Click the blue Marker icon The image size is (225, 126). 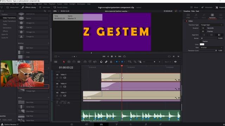(122, 62)
